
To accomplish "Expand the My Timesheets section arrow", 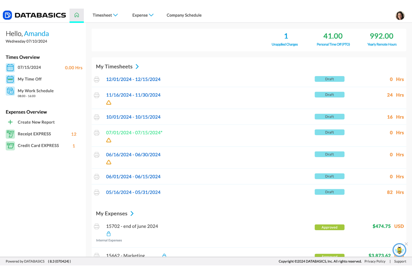I will [x=137, y=67].
